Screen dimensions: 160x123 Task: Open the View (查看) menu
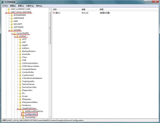coord(21,6)
